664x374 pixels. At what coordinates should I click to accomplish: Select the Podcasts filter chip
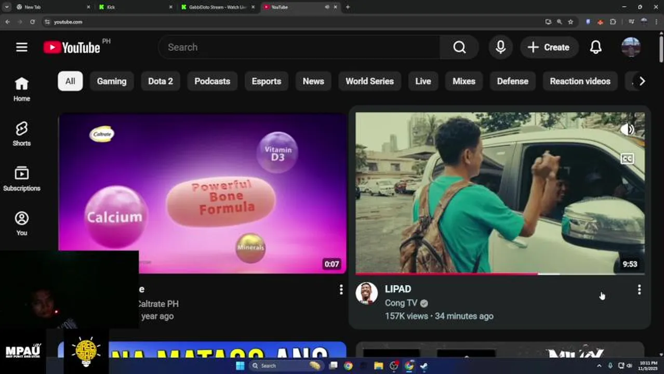click(x=212, y=81)
